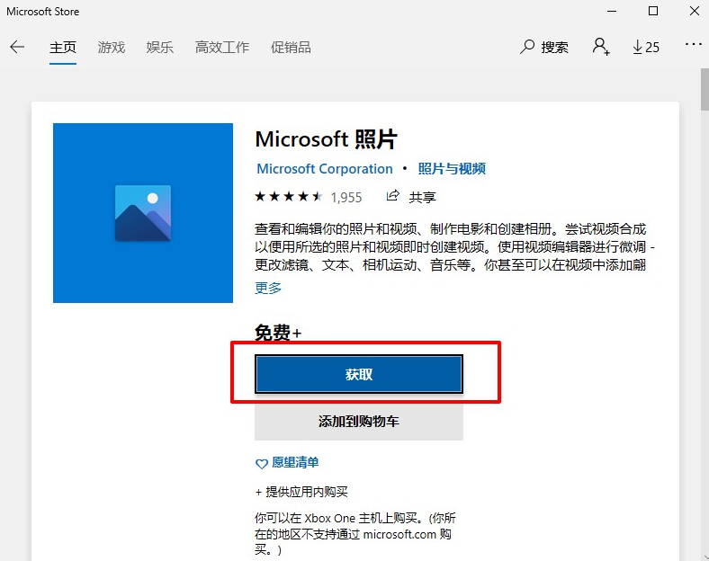
Task: Click 添加到购物车 button
Action: tap(359, 422)
